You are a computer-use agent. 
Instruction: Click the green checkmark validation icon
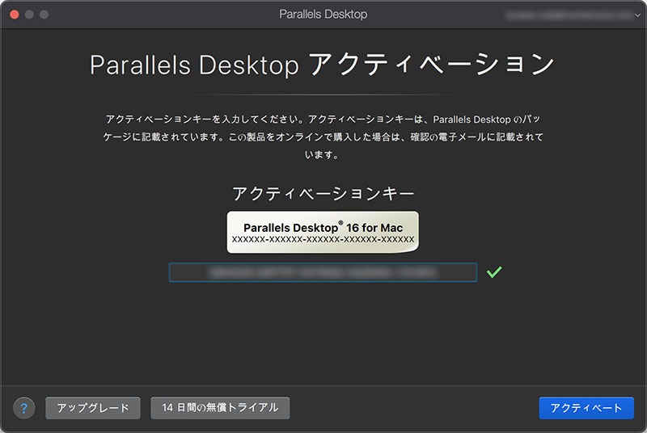tap(494, 272)
